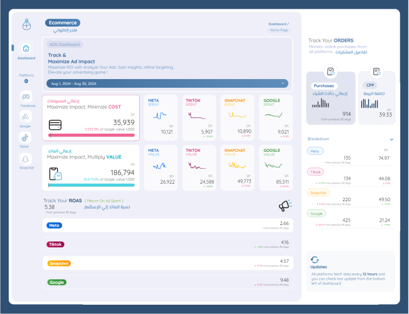Select the Google Ads platform icon
The width and height of the screenshot is (409, 314).
pos(25,117)
